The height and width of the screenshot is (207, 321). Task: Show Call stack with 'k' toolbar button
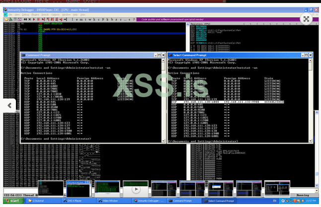coord(107,19)
